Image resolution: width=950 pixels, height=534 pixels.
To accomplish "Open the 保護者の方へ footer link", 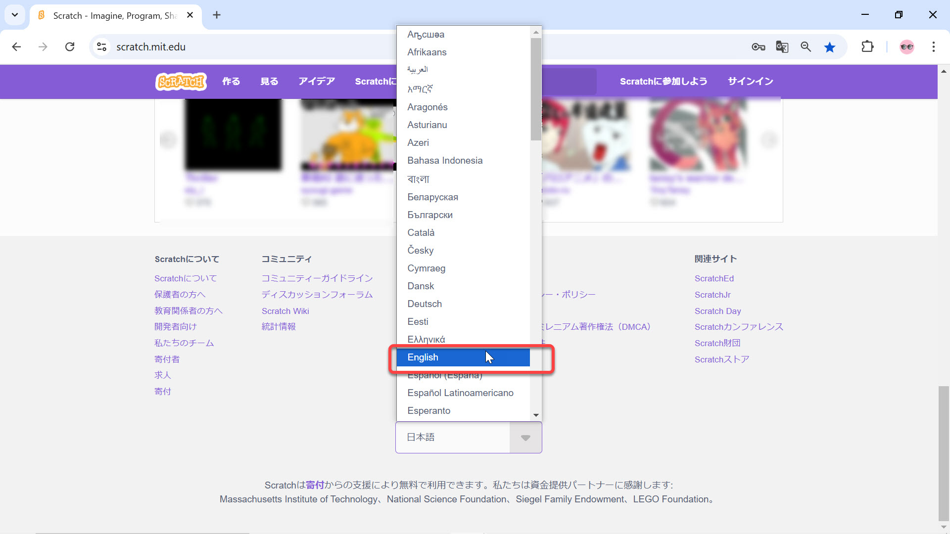I will coord(180,295).
